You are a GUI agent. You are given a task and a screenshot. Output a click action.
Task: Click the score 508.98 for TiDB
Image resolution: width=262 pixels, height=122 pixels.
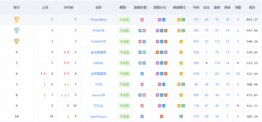tap(252, 84)
